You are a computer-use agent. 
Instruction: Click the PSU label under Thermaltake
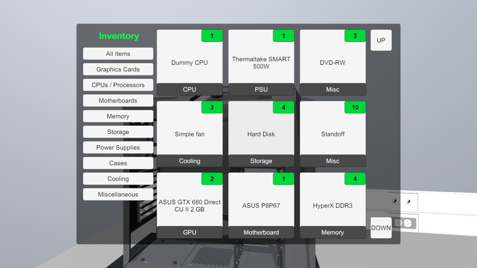(261, 89)
